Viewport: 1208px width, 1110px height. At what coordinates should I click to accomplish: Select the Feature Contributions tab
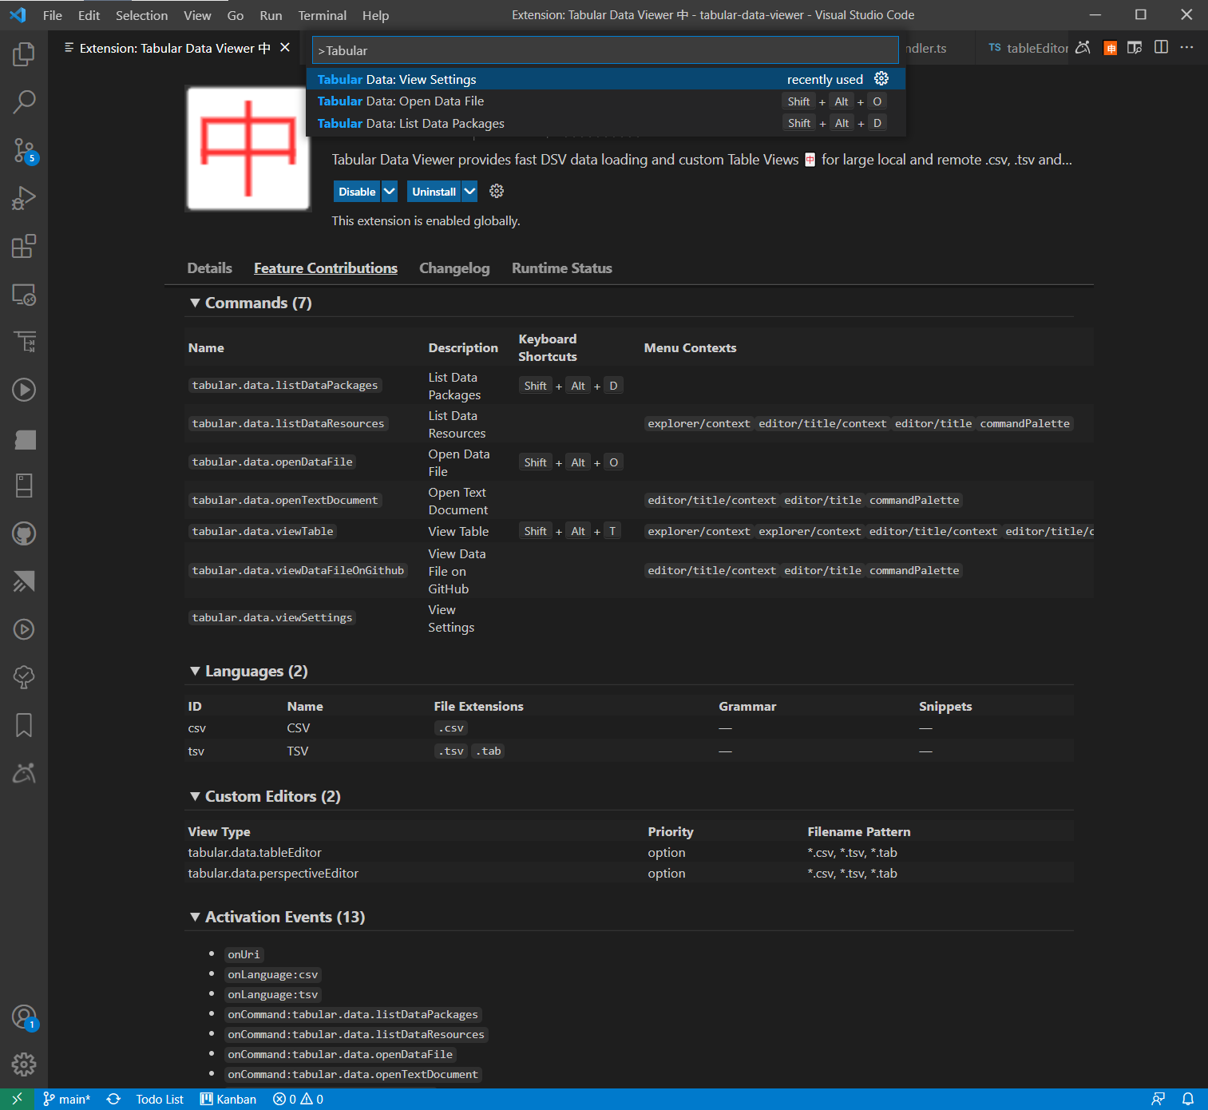326,268
